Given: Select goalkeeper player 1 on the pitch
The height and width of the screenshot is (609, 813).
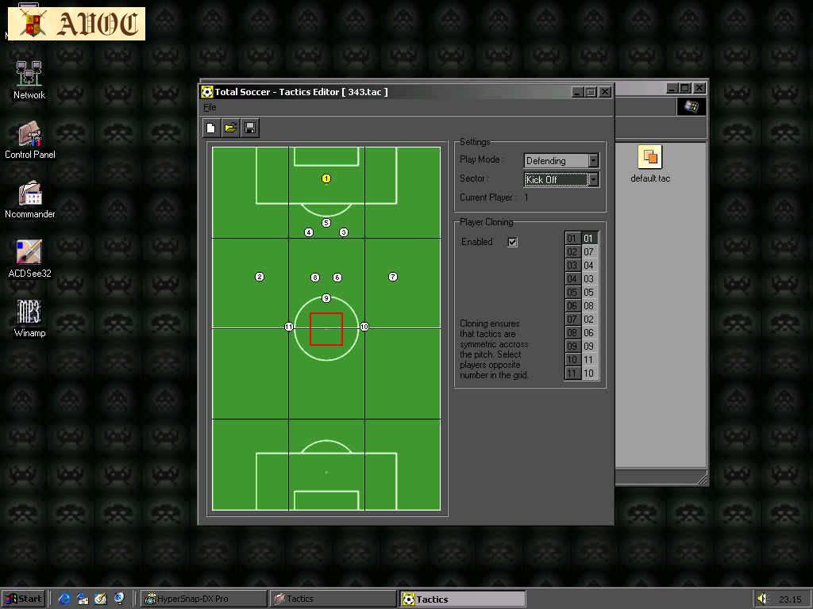Looking at the screenshot, I should [x=326, y=178].
